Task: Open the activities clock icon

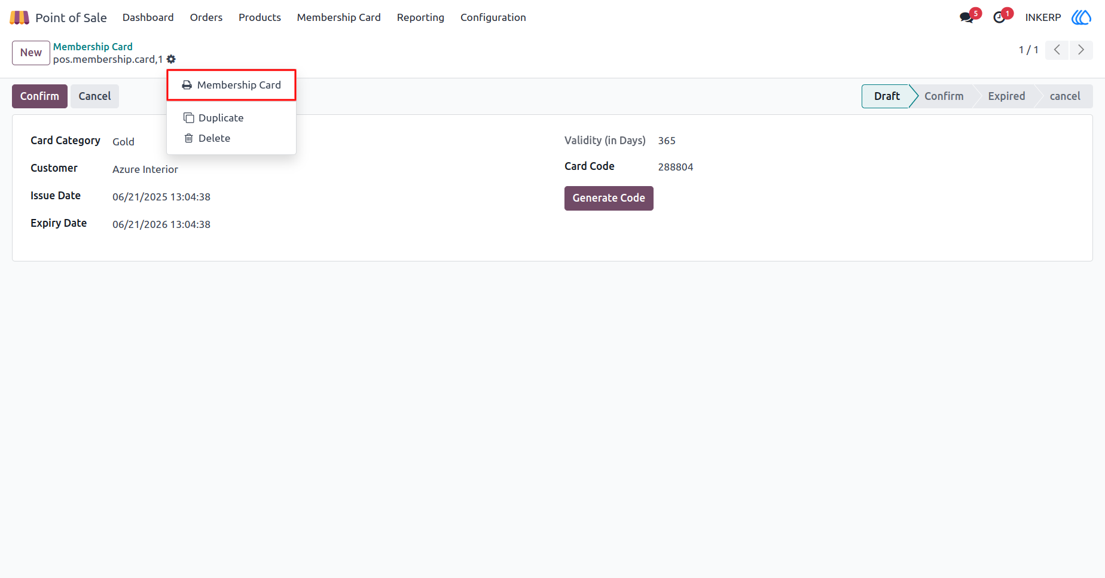Action: pos(999,17)
